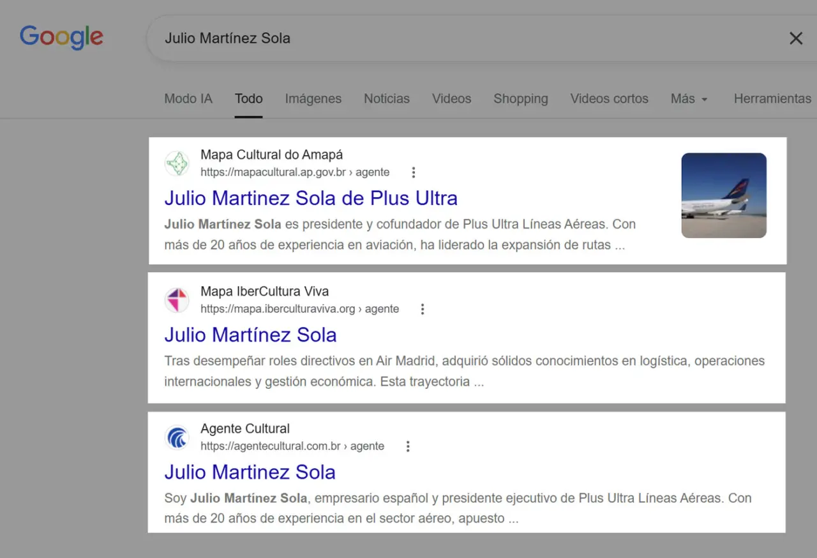Click the airplane thumbnail image
817x558 pixels.
724,195
